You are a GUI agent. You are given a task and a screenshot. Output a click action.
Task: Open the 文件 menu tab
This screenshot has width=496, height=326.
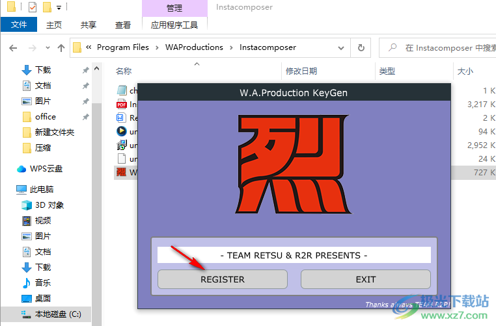tap(19, 25)
